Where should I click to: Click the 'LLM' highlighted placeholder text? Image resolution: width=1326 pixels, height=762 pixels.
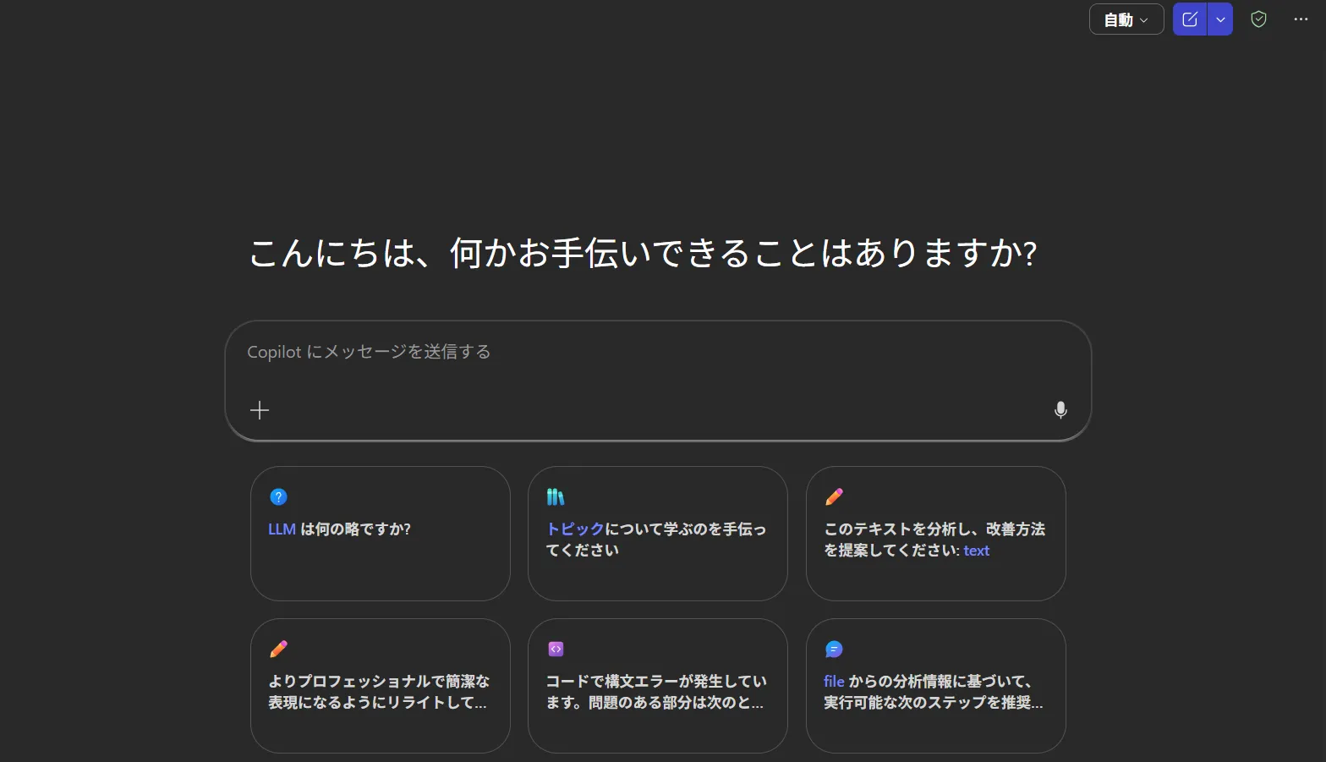click(282, 529)
